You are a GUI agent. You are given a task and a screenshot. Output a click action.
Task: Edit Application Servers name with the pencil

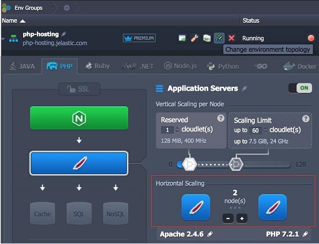pos(244,88)
